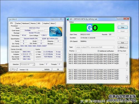Switch to the Memory tab
The height and width of the screenshot is (104, 139).
33,23
